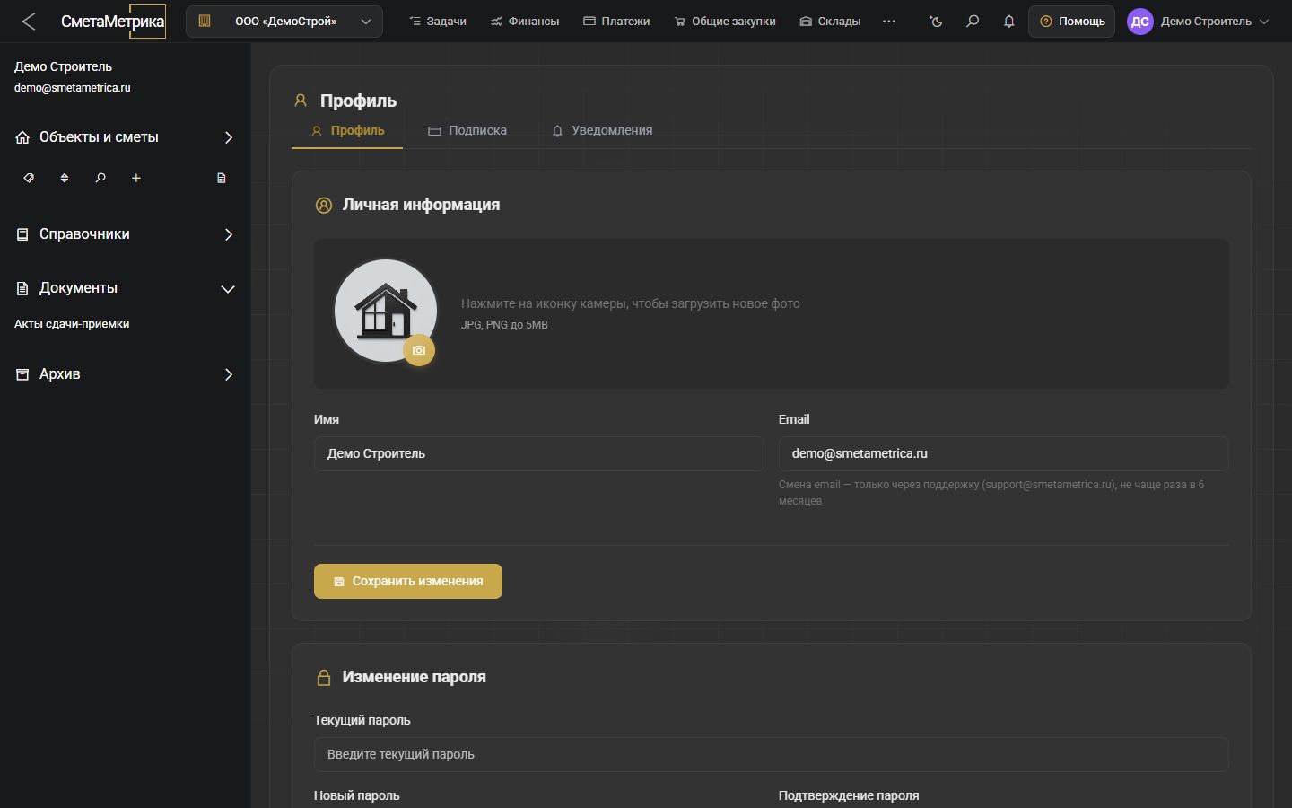Click the home icon beside Объекты и сметы
Viewport: 1292px width, 808px height.
[22, 137]
